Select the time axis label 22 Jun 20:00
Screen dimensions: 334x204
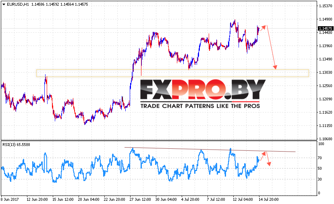pyautogui.click(x=114, y=200)
